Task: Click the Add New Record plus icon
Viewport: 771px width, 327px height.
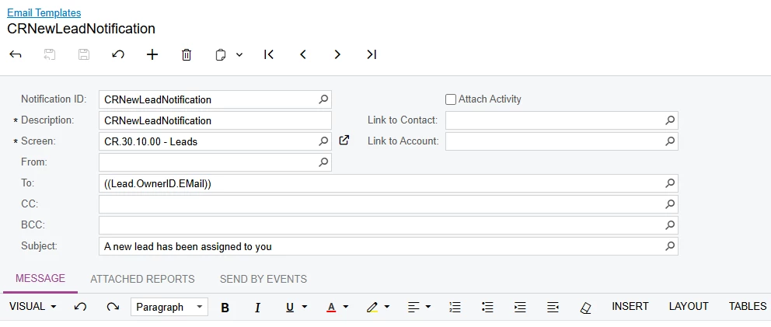Action: [x=152, y=54]
